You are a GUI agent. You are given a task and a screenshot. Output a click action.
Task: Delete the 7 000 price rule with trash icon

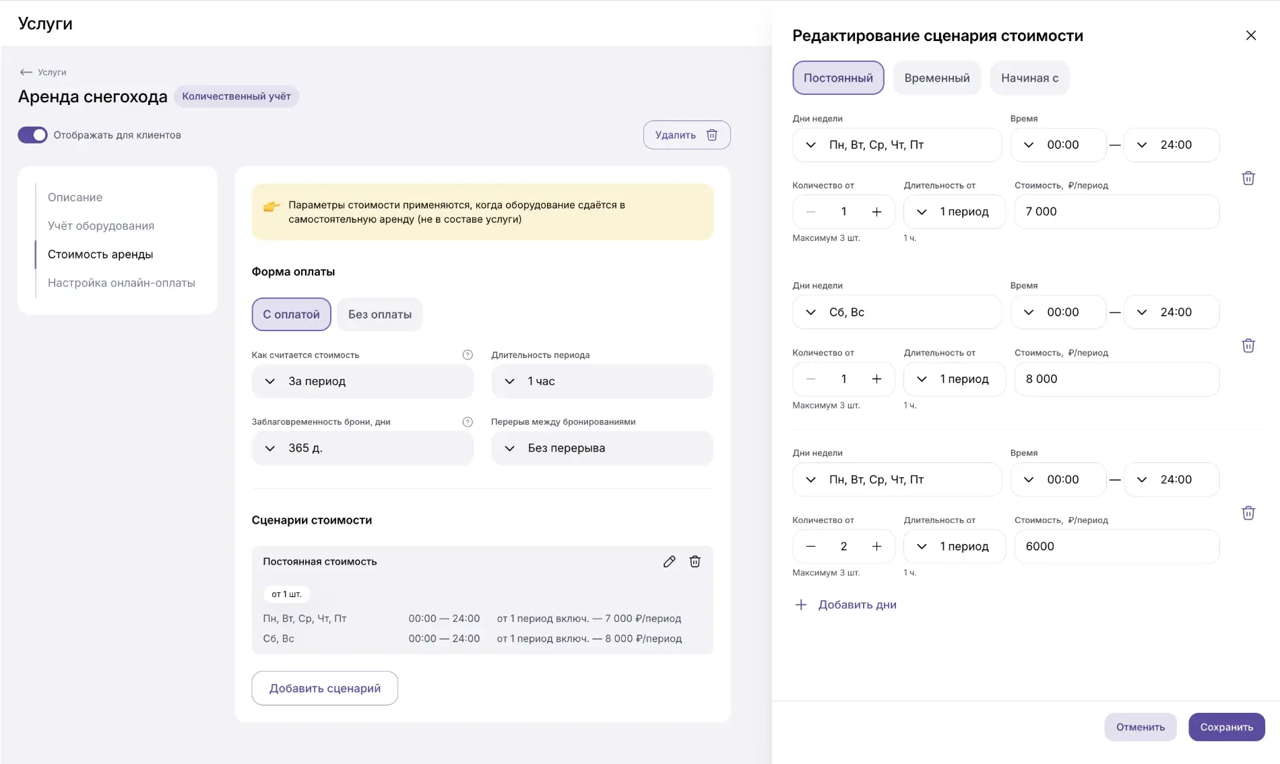point(1248,178)
